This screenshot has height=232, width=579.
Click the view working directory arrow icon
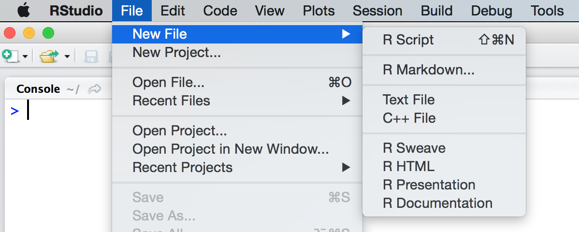(x=95, y=89)
